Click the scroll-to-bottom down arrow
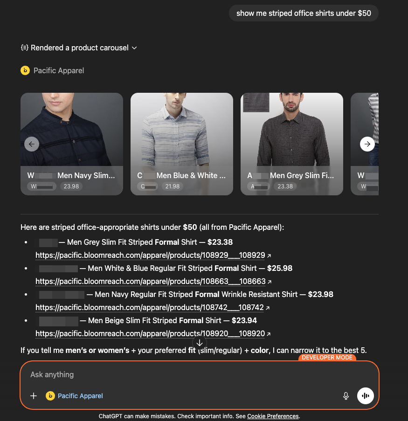 tap(200, 343)
